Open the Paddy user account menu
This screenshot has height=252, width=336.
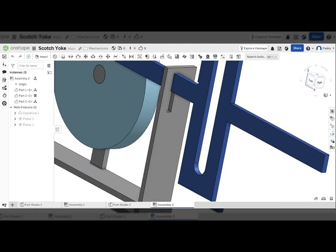pyautogui.click(x=325, y=48)
